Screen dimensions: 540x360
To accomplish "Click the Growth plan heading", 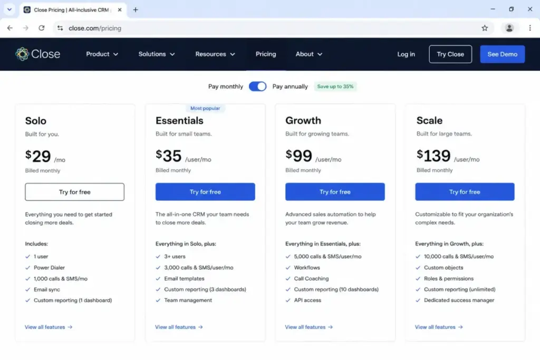I will [303, 121].
